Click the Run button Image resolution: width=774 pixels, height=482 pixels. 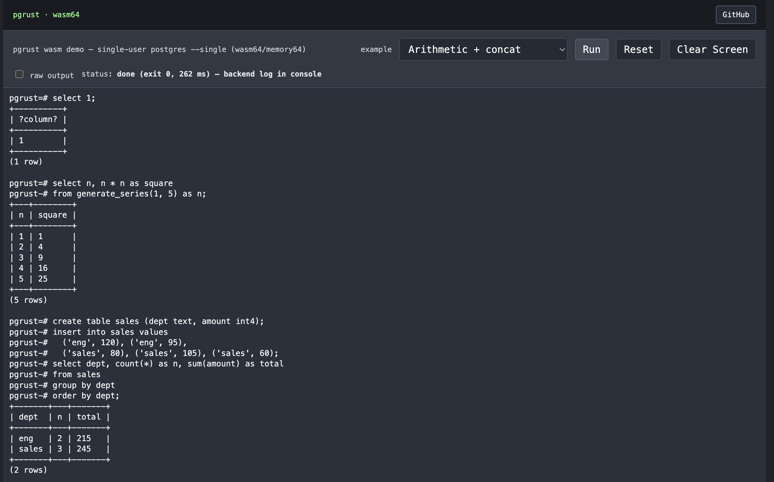592,49
